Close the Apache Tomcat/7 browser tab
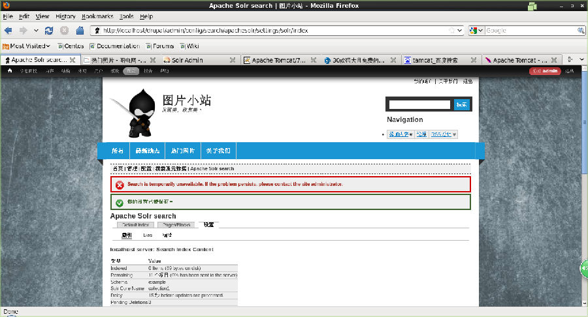The width and height of the screenshot is (588, 317). coord(314,60)
